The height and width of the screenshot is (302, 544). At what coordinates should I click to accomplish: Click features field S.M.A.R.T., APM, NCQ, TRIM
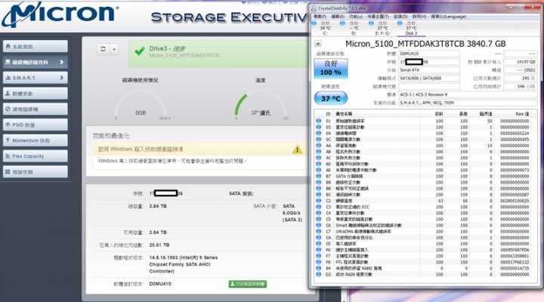coord(468,103)
